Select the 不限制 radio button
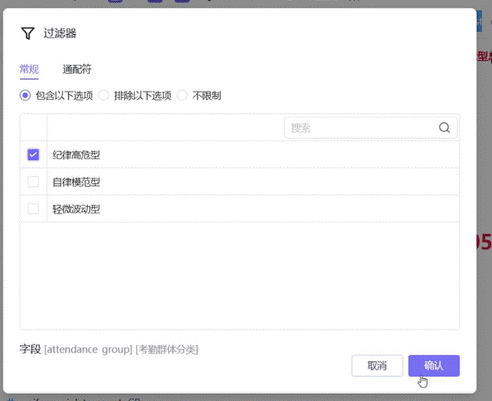This screenshot has width=492, height=401. click(x=182, y=95)
